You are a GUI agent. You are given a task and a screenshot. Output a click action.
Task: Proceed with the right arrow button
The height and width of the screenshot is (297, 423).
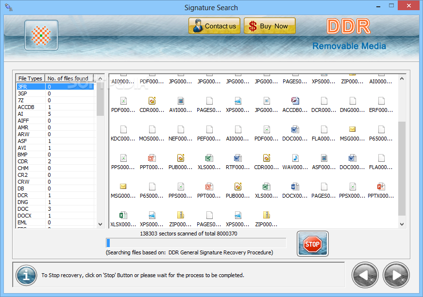click(x=396, y=275)
